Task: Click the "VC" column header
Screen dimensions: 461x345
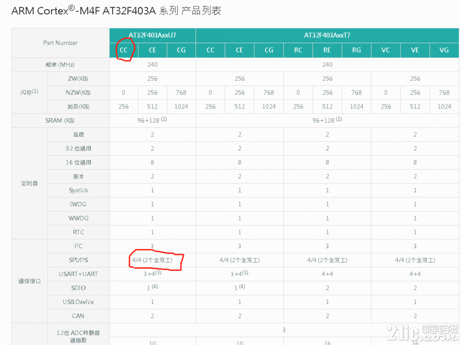Action: (x=386, y=50)
